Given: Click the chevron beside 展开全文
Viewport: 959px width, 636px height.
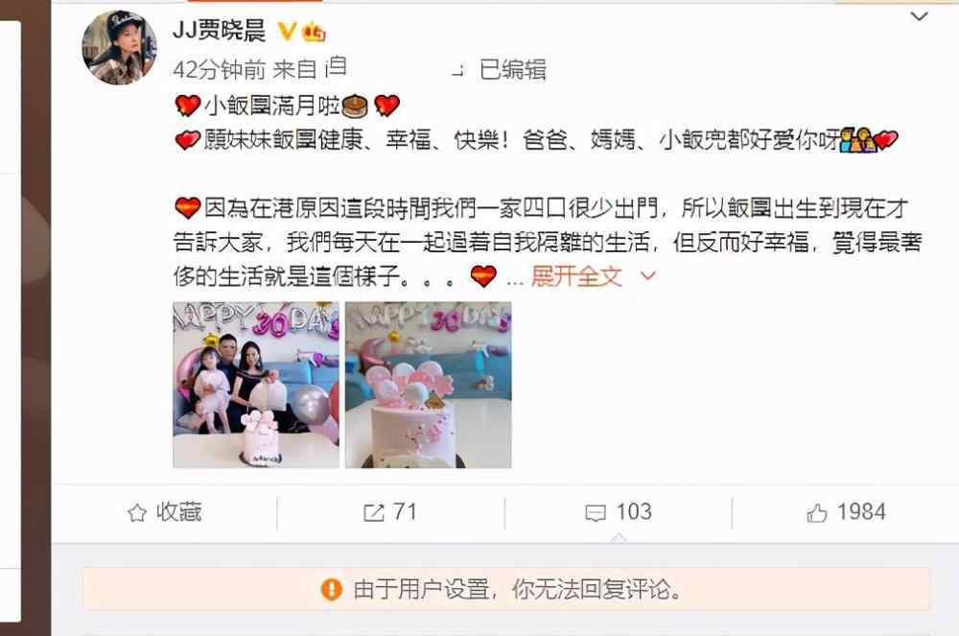Looking at the screenshot, I should (647, 276).
